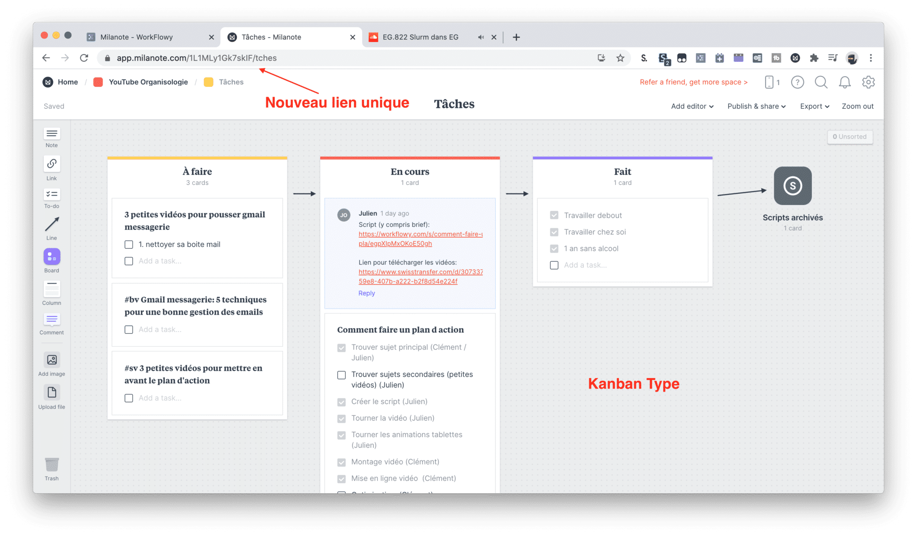Select the Board tool in sidebar
This screenshot has width=917, height=537.
(x=51, y=261)
